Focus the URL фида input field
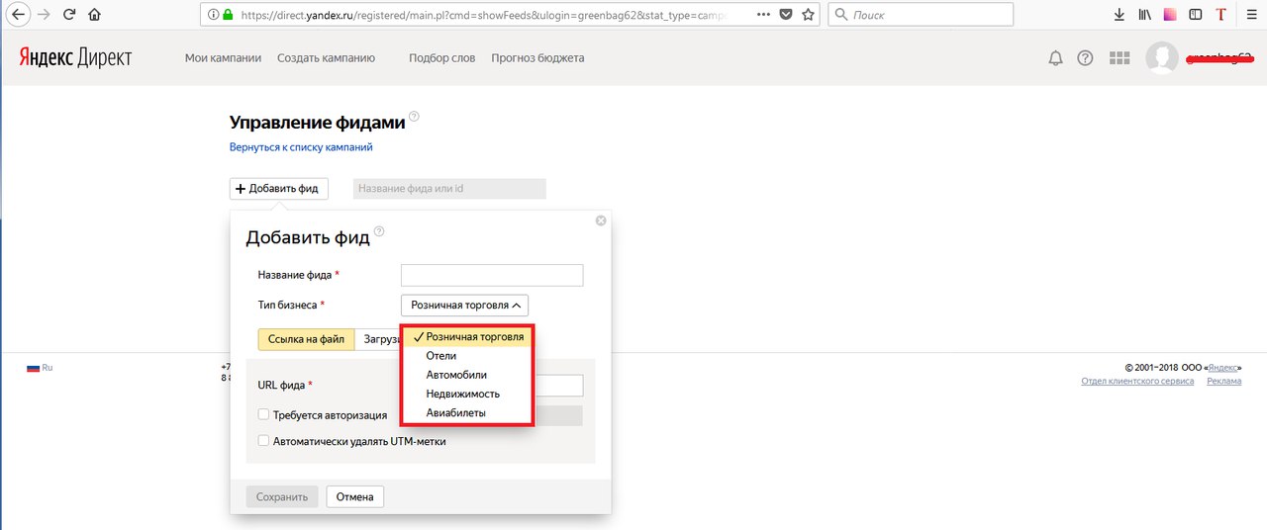Image resolution: width=1267 pixels, height=530 pixels. point(558,386)
